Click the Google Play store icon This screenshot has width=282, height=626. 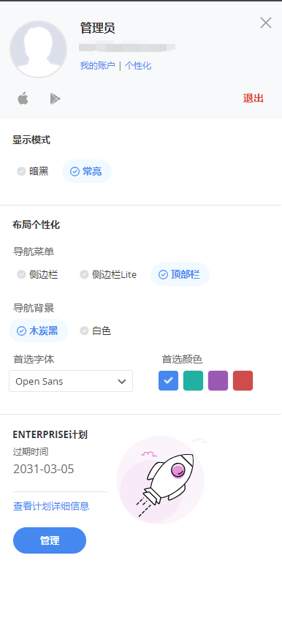tap(55, 99)
